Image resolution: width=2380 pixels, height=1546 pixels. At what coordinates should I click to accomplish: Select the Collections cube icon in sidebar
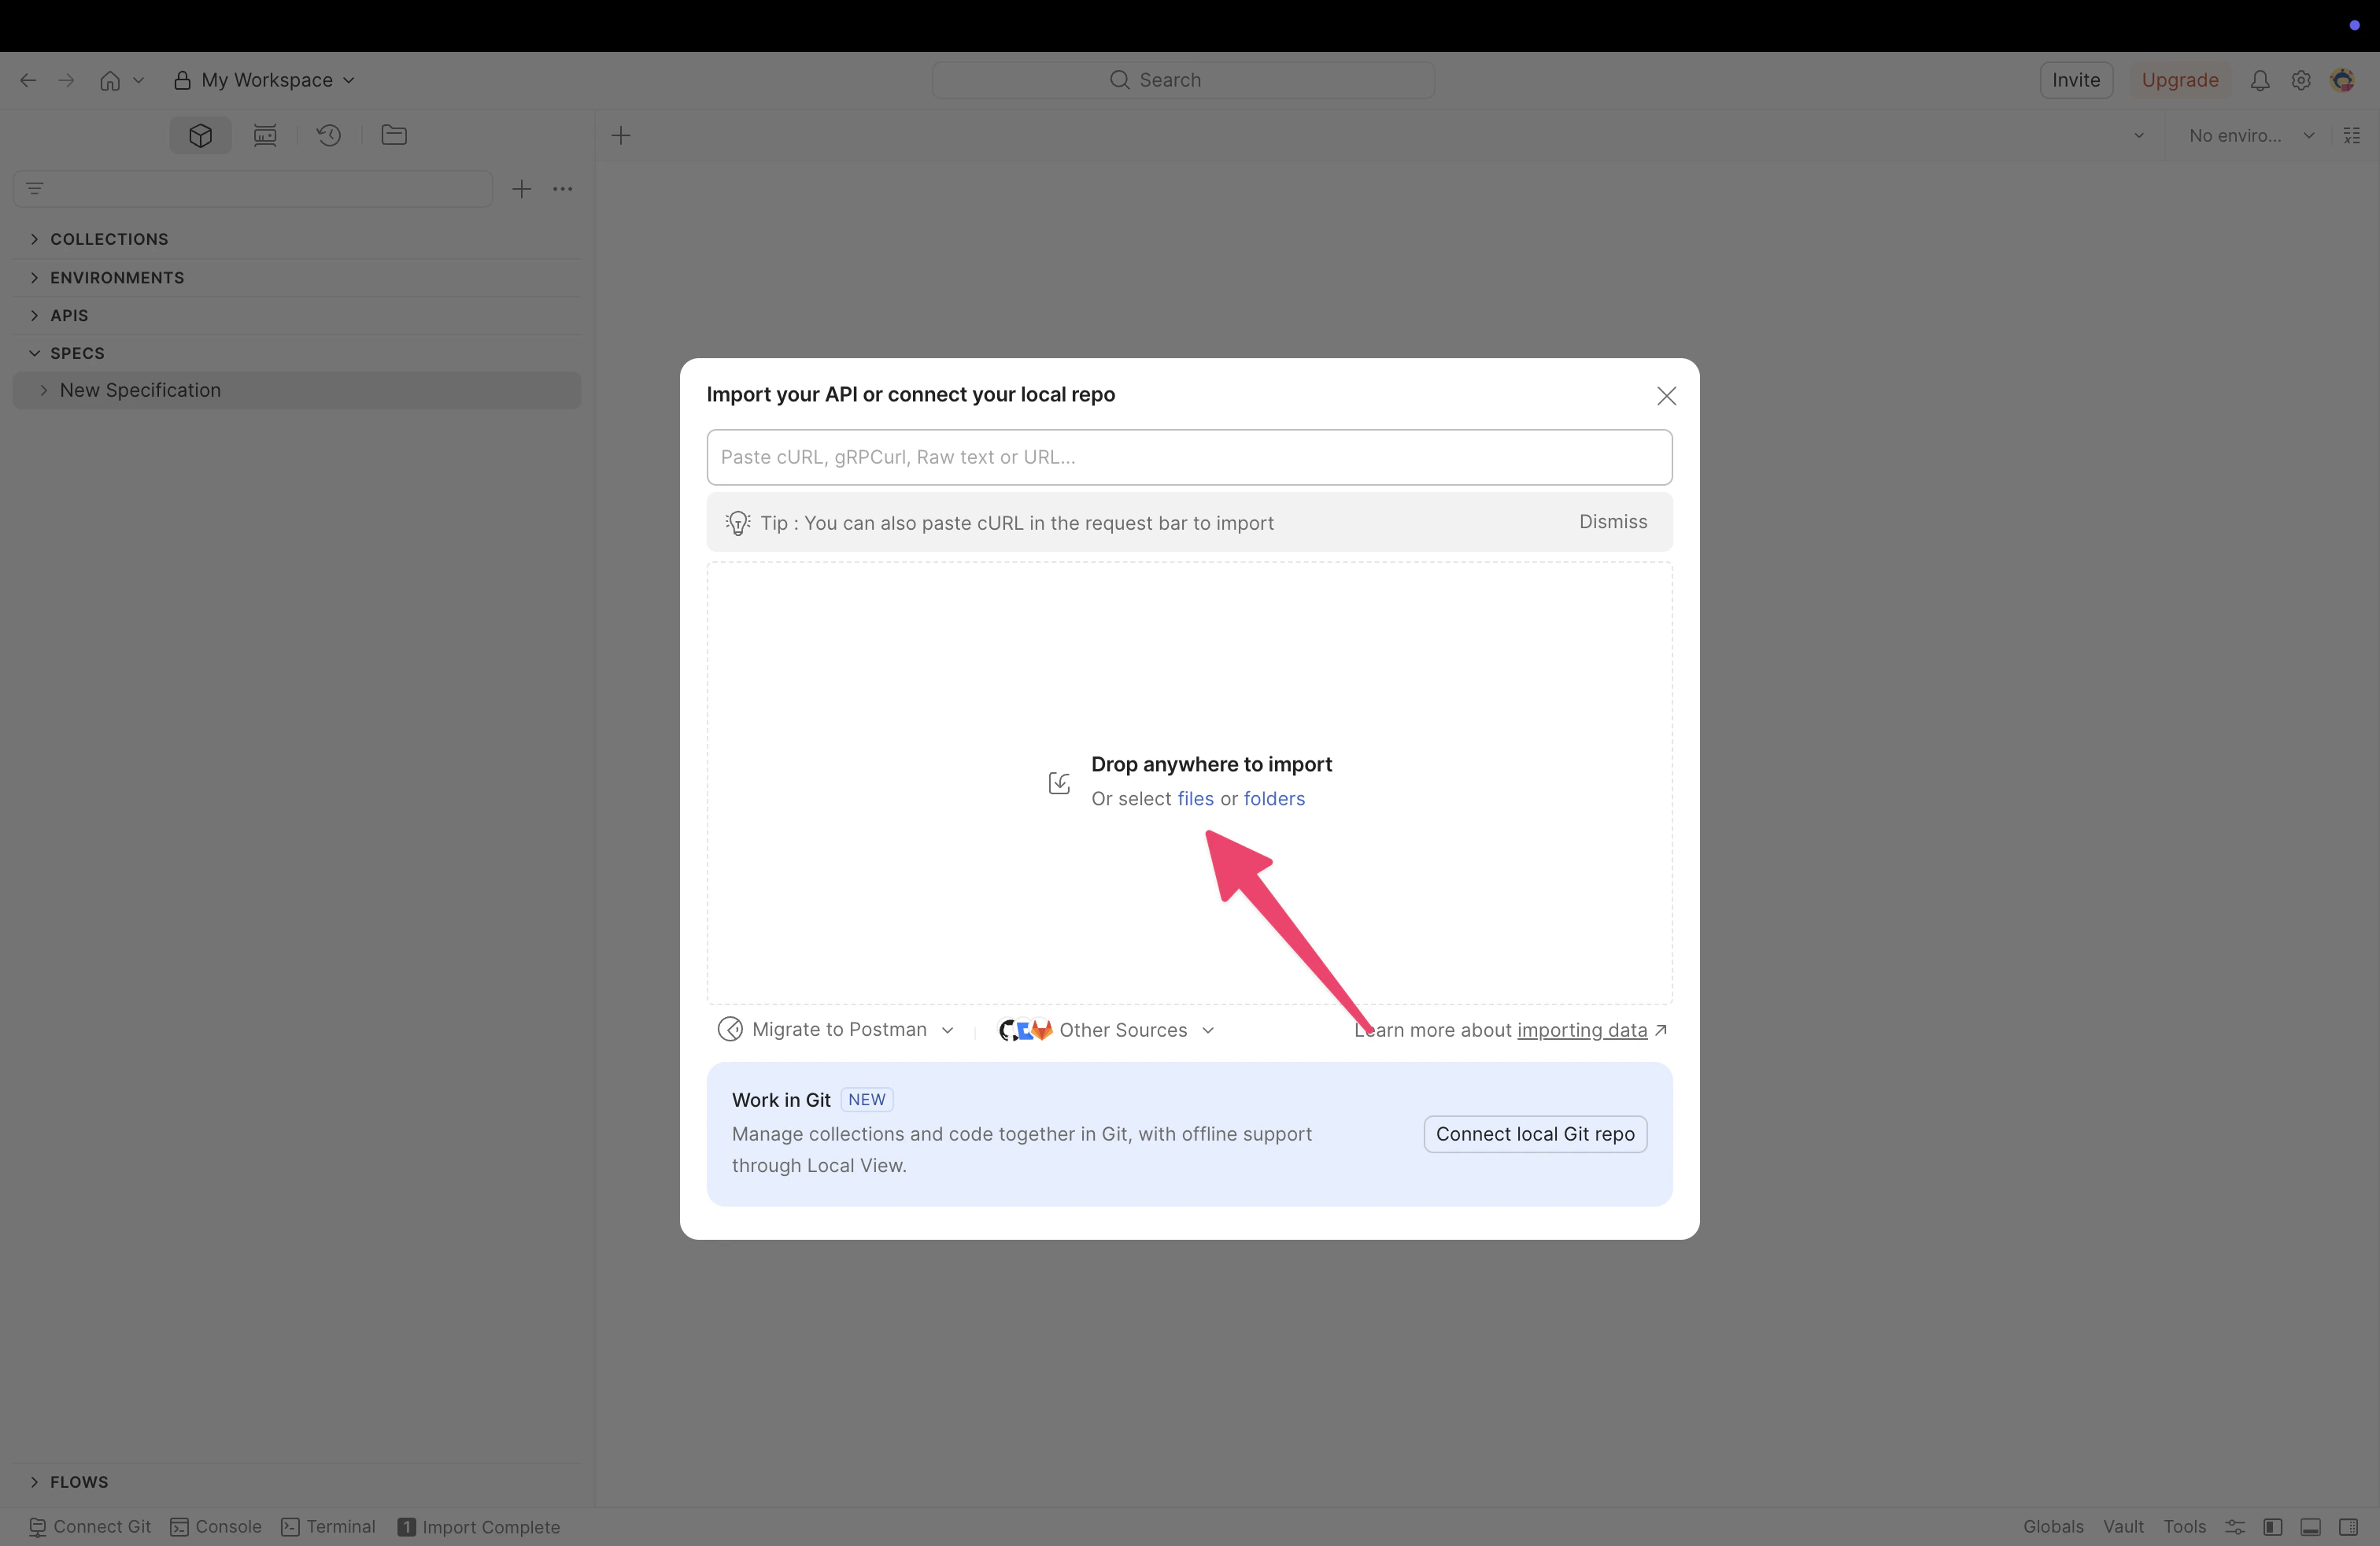pyautogui.click(x=198, y=135)
